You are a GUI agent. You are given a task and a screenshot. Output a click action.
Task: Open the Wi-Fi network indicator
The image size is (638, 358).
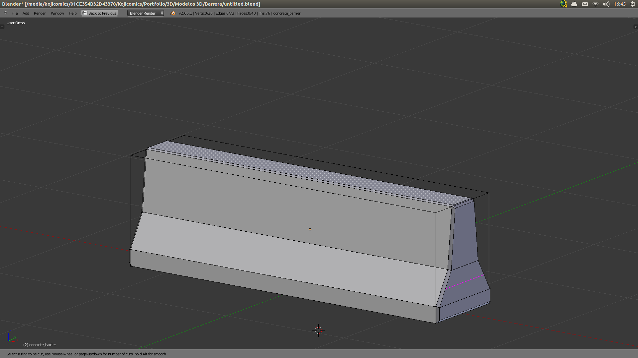click(x=595, y=4)
